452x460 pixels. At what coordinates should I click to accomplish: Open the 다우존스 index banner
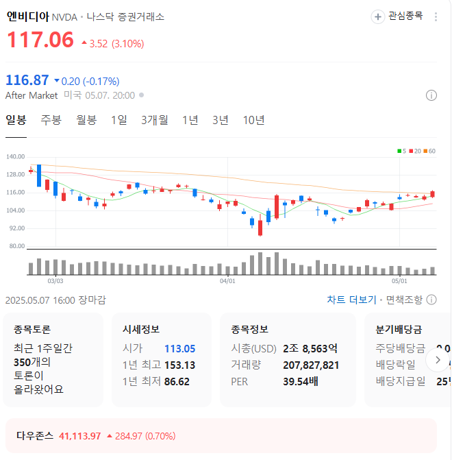click(221, 436)
